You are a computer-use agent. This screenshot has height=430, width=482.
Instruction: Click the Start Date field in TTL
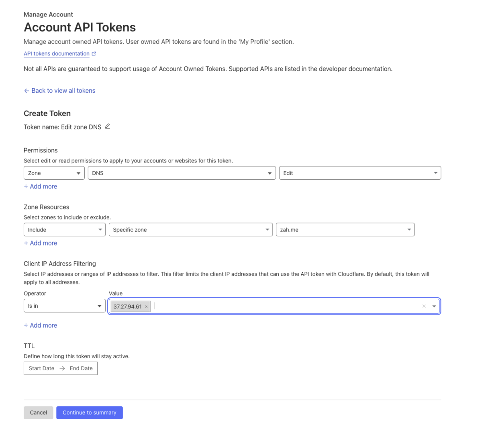point(41,368)
